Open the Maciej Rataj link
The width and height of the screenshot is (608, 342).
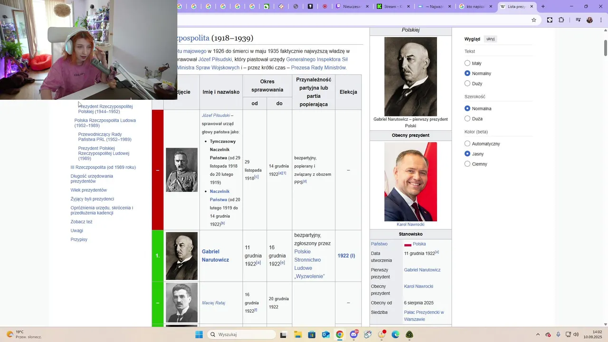point(213,303)
